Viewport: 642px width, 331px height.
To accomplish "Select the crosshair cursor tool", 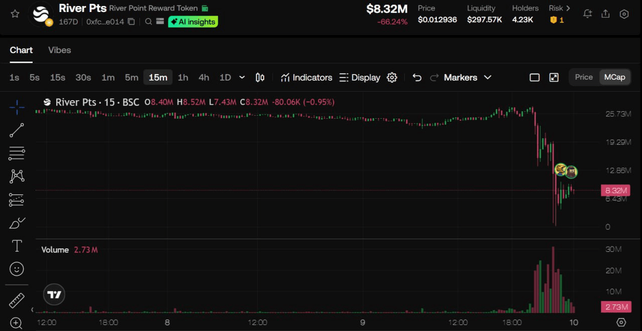I will (17, 107).
